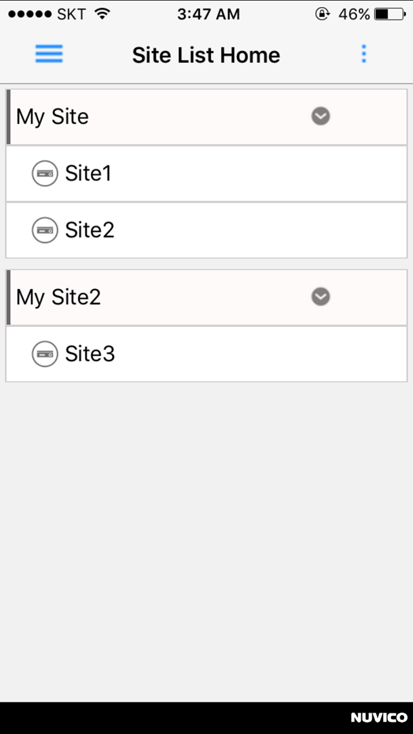Viewport: 413px width, 734px height.
Task: Tap the rotation lock status icon
Action: coord(322,14)
